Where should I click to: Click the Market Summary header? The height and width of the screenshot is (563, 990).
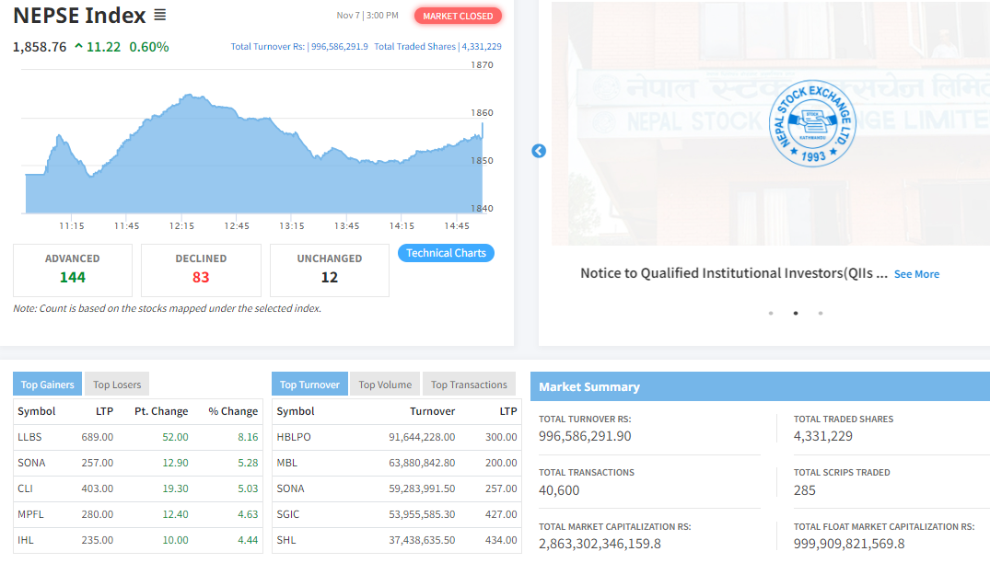coord(760,386)
